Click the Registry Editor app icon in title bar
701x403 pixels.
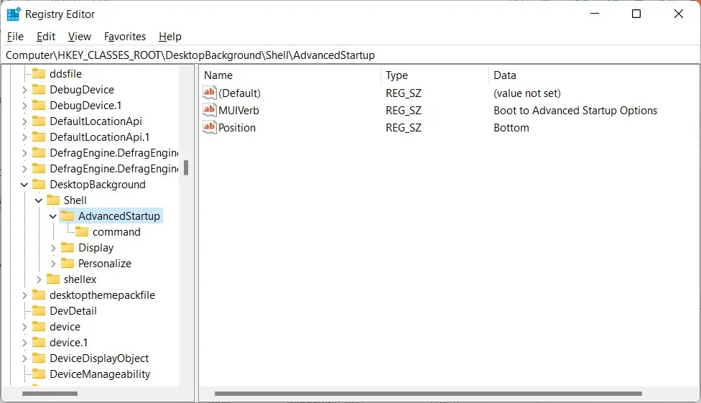14,14
